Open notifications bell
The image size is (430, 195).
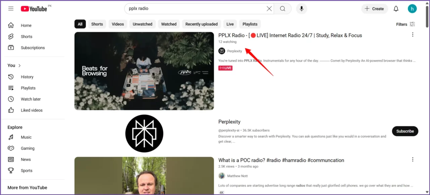pyautogui.click(x=396, y=8)
